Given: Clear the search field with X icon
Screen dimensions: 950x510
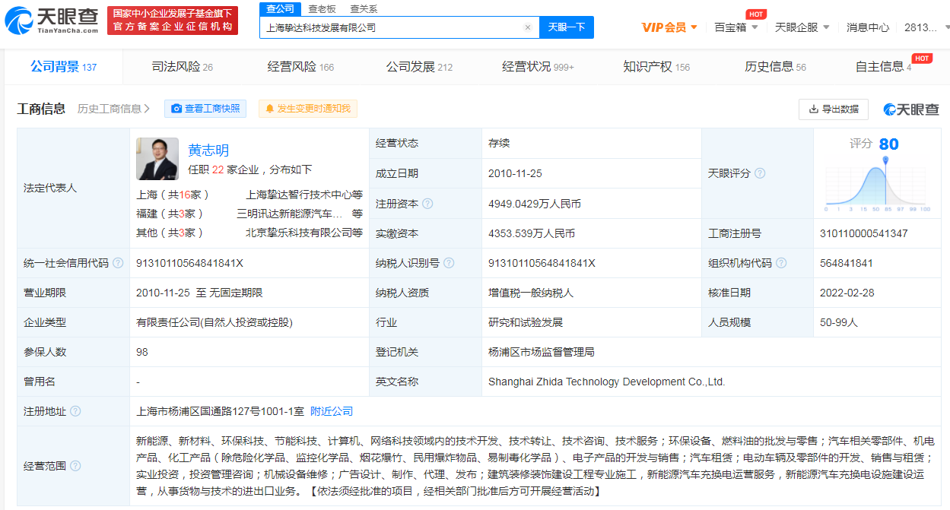Looking at the screenshot, I should [x=528, y=27].
